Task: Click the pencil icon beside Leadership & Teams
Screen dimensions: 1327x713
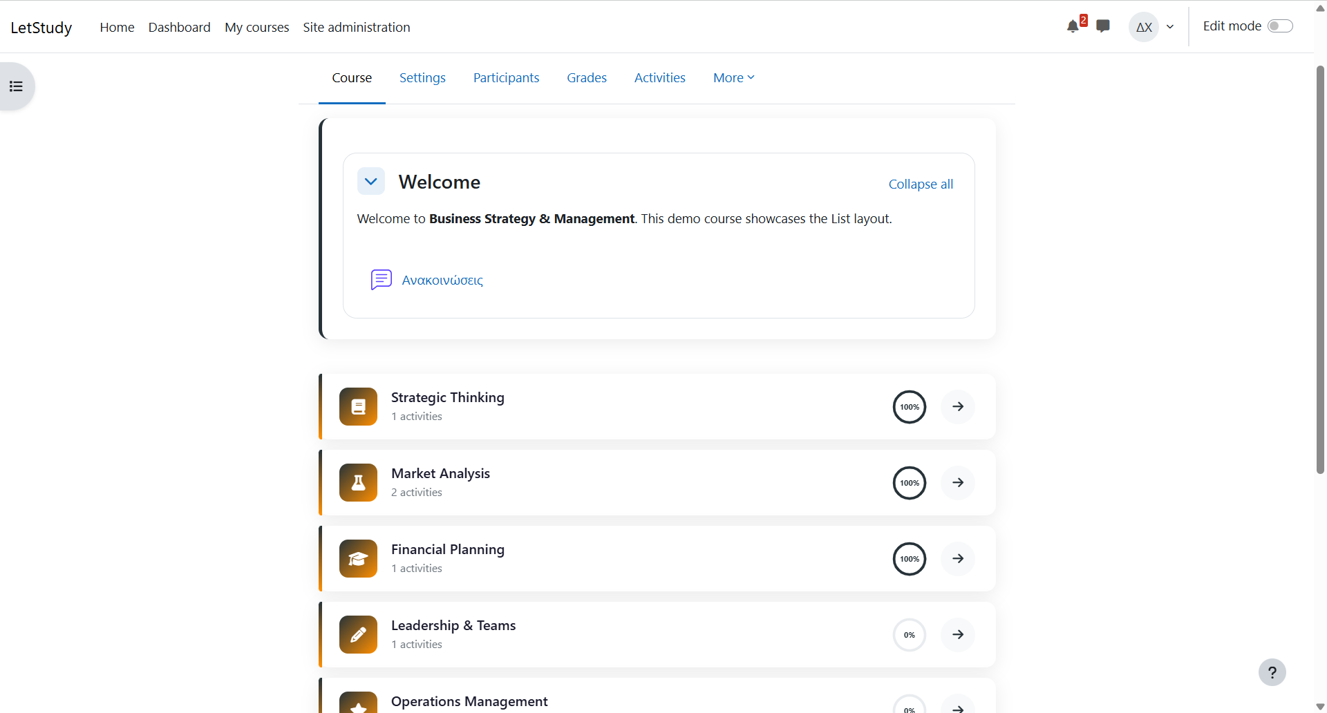Action: pyautogui.click(x=358, y=634)
